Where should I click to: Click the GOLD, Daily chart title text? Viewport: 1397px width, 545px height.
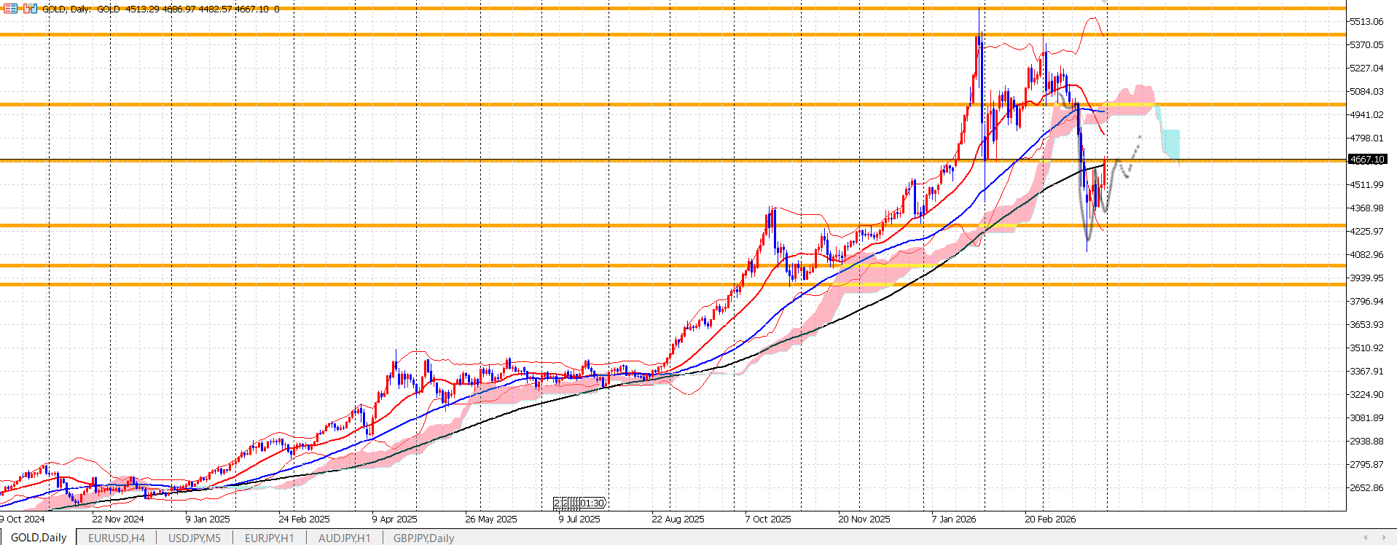(x=66, y=9)
